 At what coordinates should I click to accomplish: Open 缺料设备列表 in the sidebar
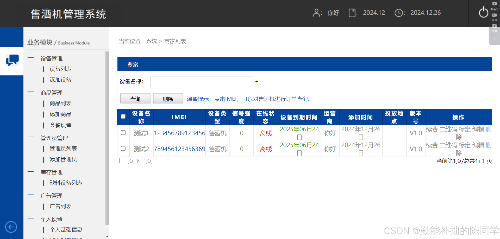[x=66, y=183]
